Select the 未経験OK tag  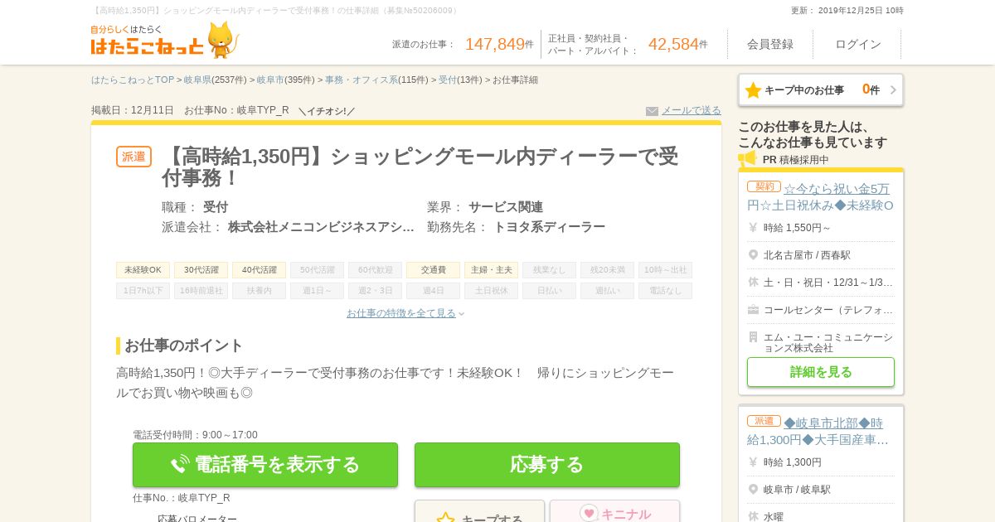point(143,270)
